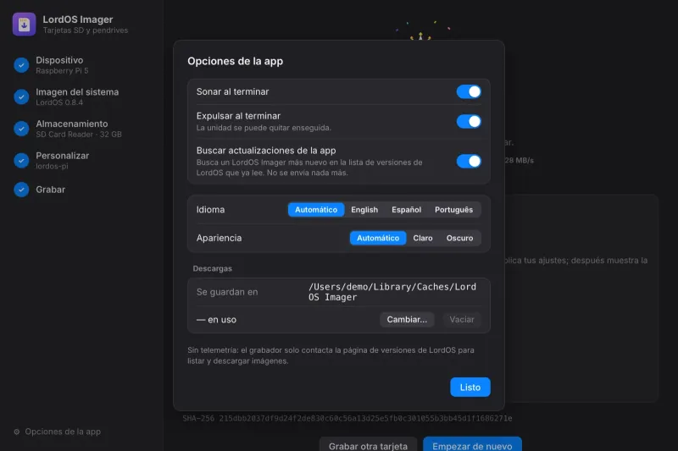Click Empezar de nuevo button
This screenshot has height=451, width=678.
pyautogui.click(x=472, y=446)
